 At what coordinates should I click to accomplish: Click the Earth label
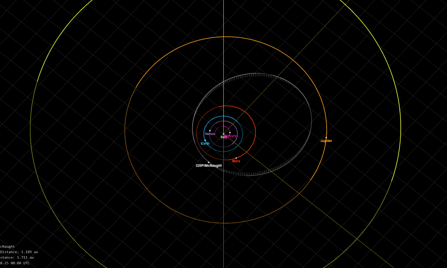pos(205,144)
